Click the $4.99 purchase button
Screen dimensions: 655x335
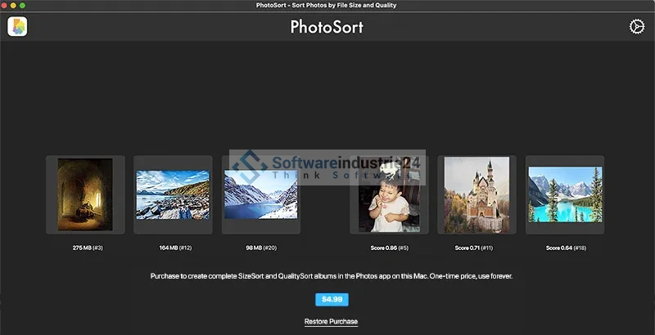click(x=332, y=300)
